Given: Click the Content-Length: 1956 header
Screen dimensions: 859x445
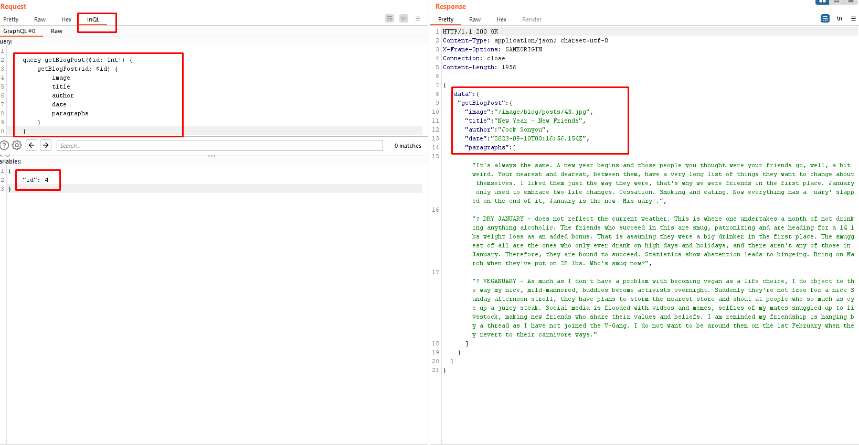Looking at the screenshot, I should click(480, 67).
